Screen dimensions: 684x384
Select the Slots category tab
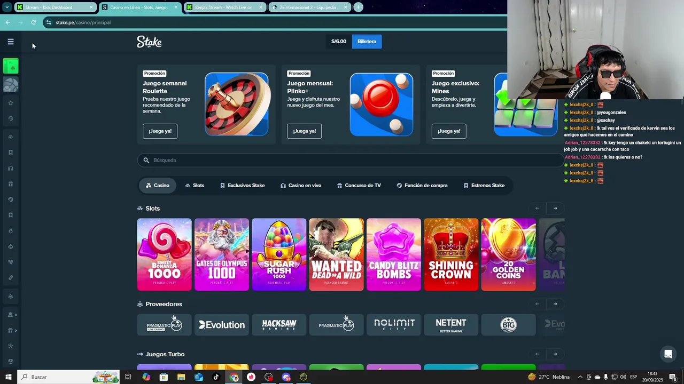coord(195,186)
